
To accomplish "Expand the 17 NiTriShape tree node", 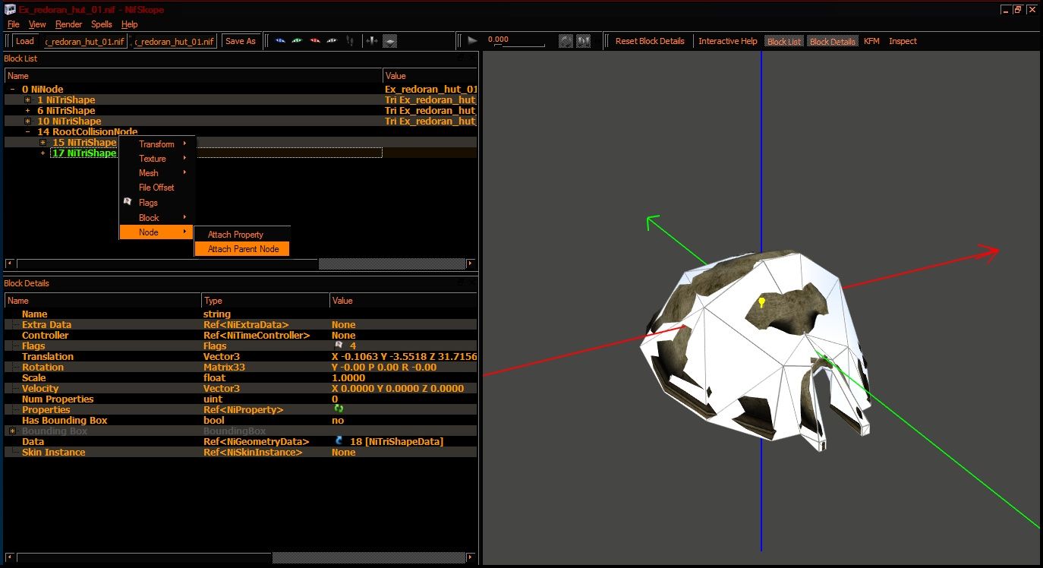I will point(43,153).
